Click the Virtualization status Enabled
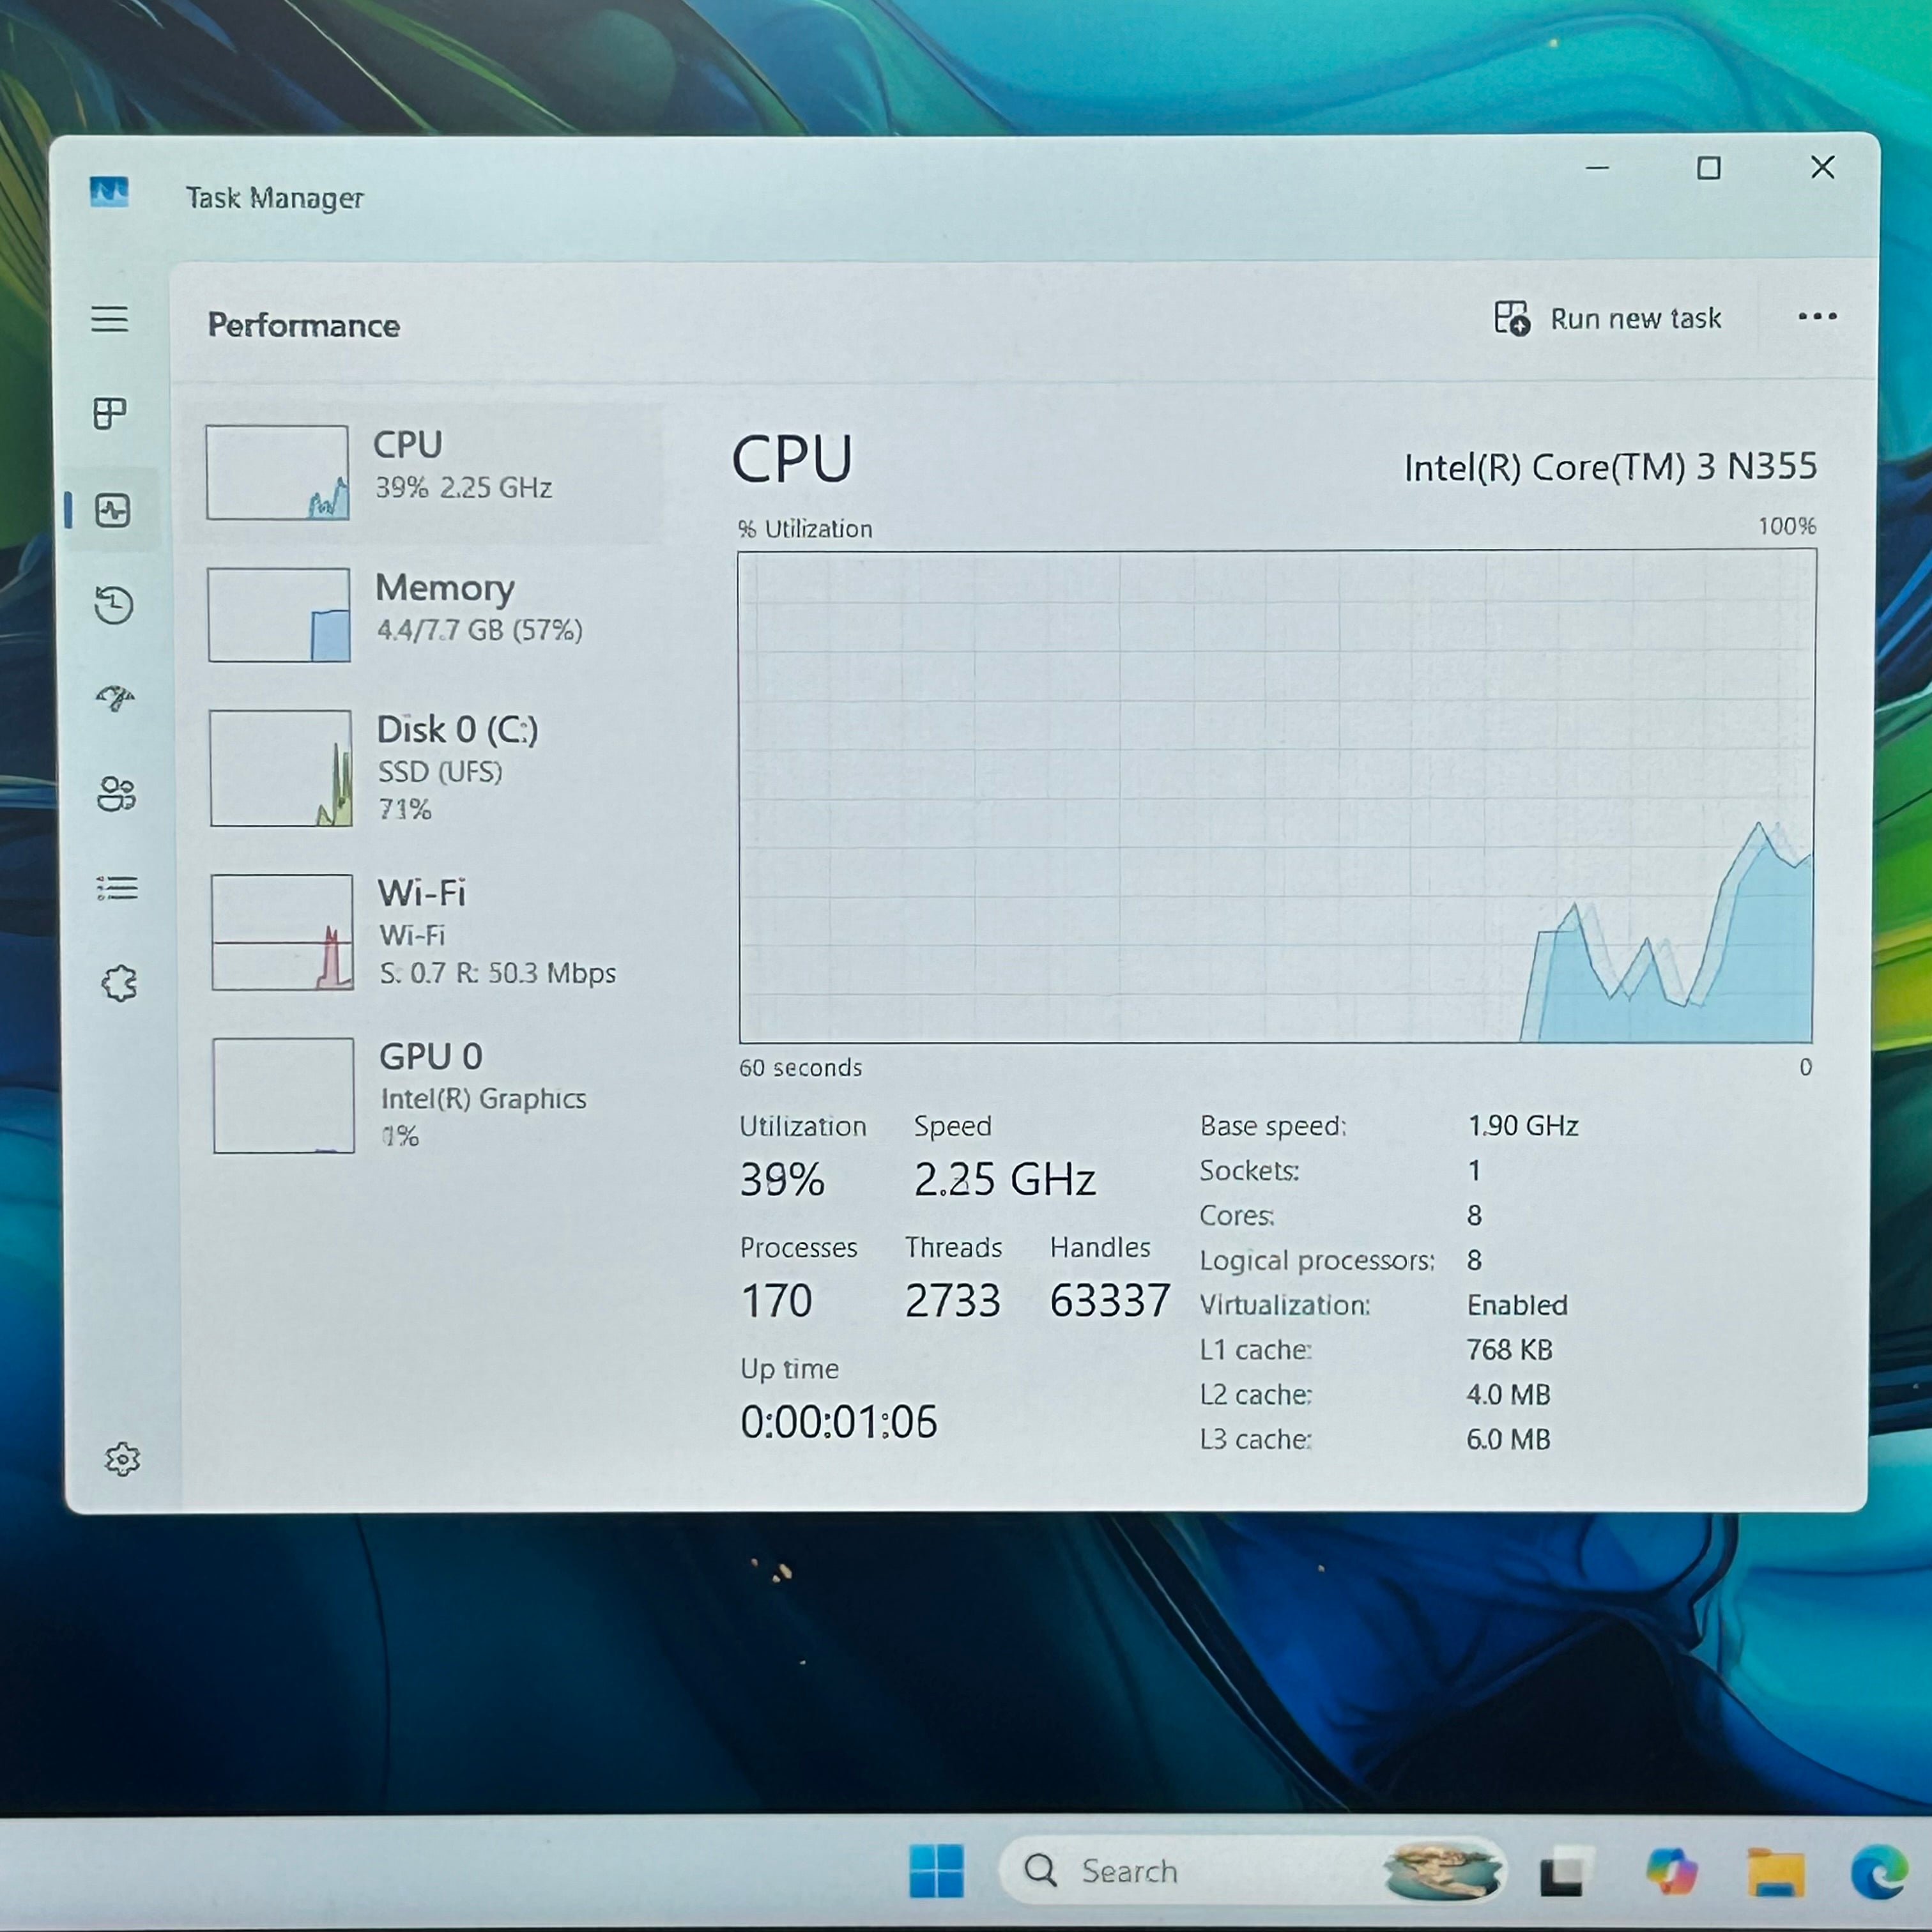The height and width of the screenshot is (1932, 1932). click(1517, 1305)
